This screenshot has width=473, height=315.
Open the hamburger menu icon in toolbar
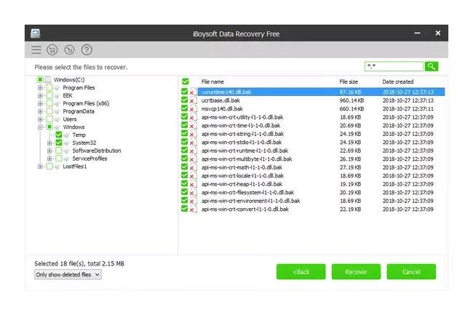36,49
